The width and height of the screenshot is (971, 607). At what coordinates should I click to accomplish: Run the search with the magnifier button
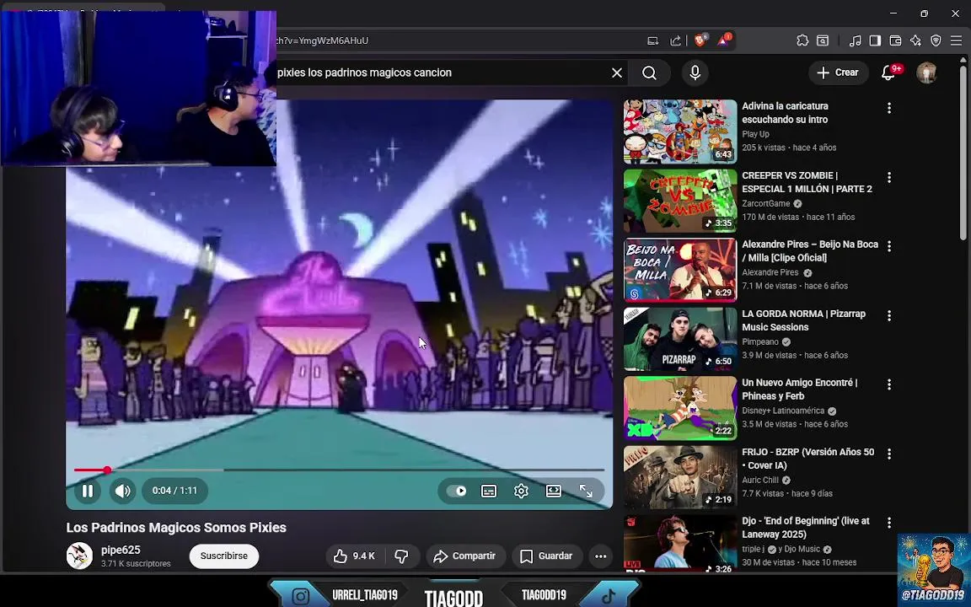649,73
